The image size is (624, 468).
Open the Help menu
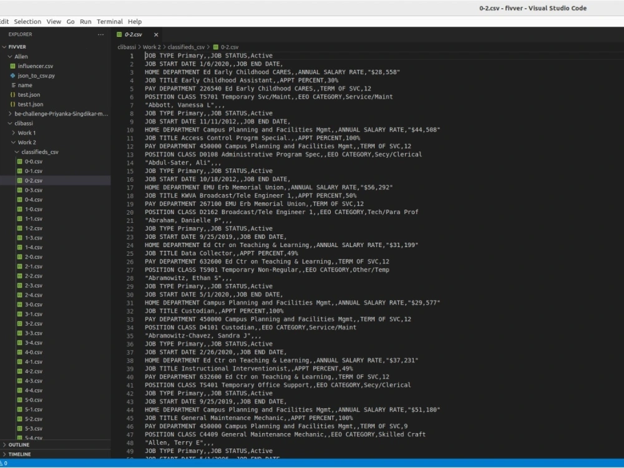[x=135, y=21]
